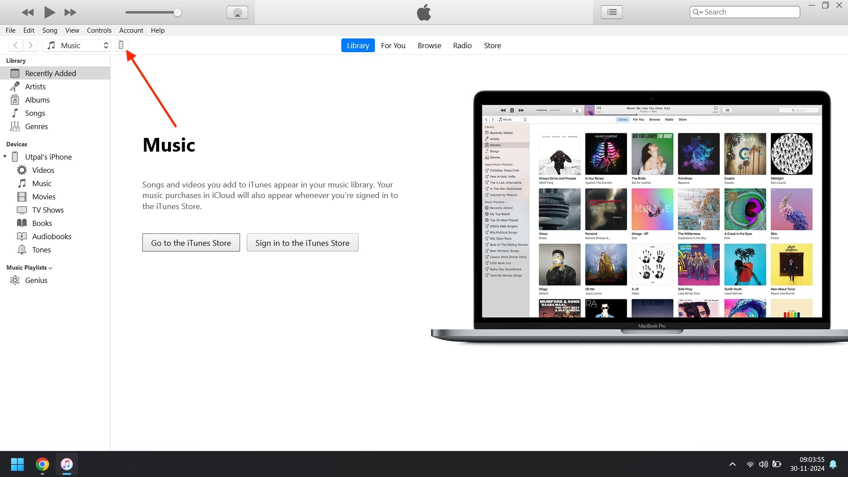Select the Songs label in Library
Viewport: 848px width, 477px height.
(x=35, y=113)
